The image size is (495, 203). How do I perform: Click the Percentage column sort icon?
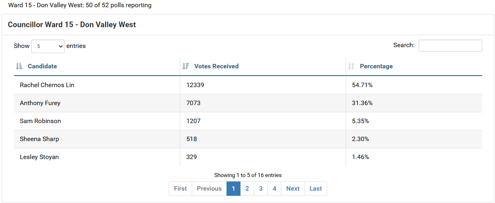coord(351,66)
